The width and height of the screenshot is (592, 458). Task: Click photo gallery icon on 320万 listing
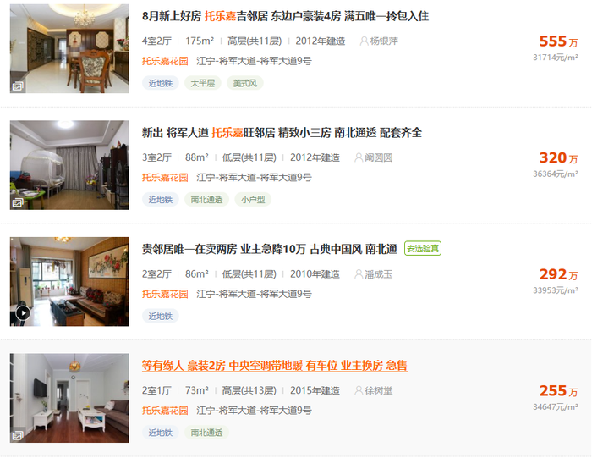click(x=18, y=203)
